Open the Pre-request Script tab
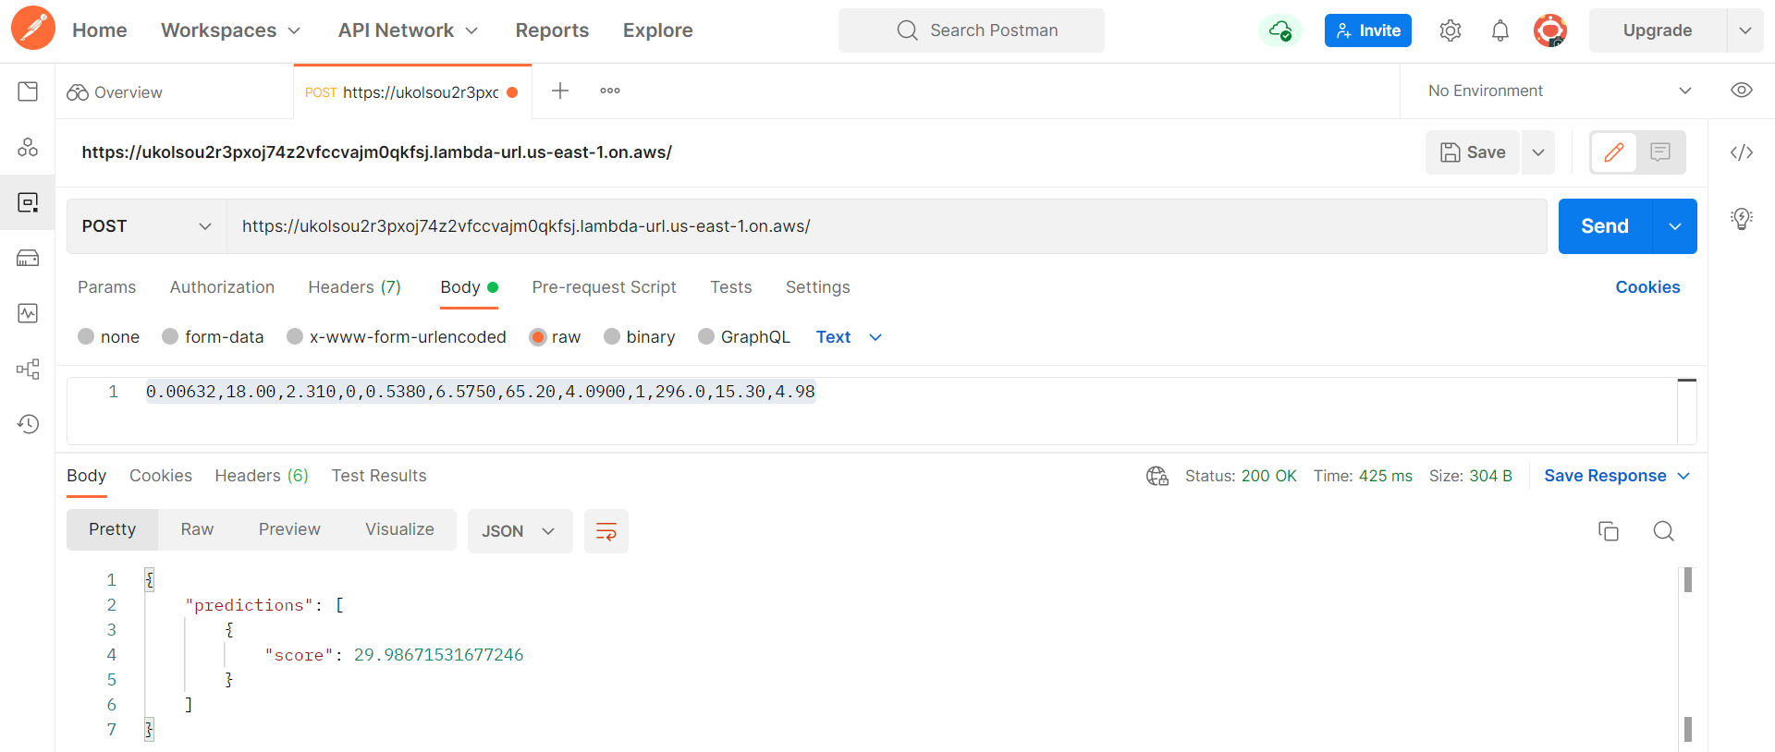The height and width of the screenshot is (752, 1775). click(x=604, y=287)
